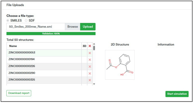Start the simulation
Viewport: 194px width, 103px height.
[x=177, y=94]
